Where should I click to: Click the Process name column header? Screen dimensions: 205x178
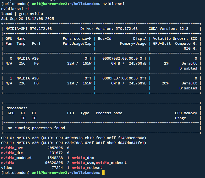pyautogui.click(x=109, y=113)
